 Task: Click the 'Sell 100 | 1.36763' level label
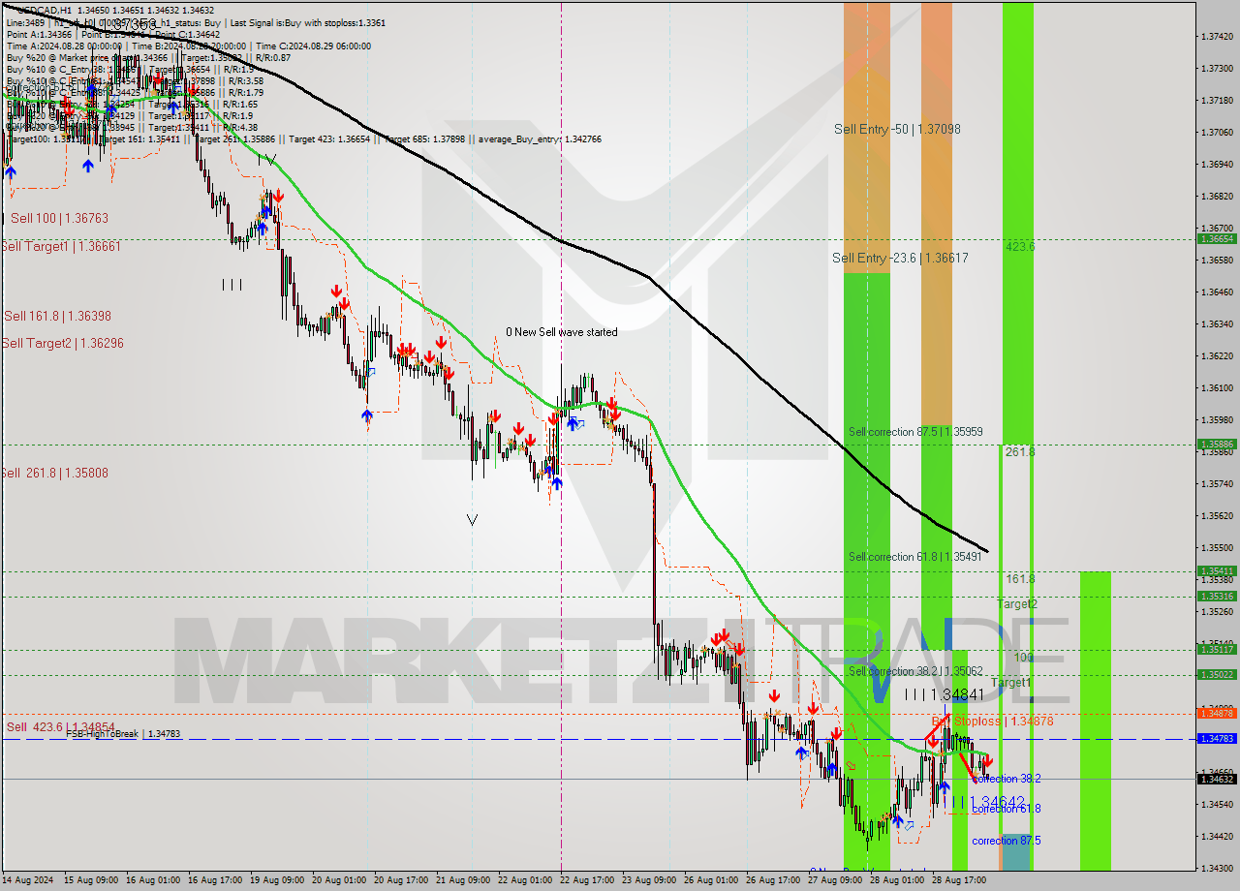click(x=59, y=219)
